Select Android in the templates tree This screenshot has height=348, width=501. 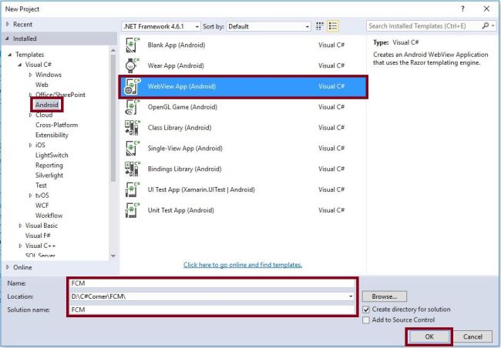point(47,105)
